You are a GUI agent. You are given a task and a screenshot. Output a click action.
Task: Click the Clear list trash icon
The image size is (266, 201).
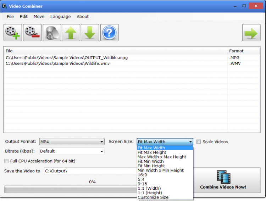(x=52, y=33)
